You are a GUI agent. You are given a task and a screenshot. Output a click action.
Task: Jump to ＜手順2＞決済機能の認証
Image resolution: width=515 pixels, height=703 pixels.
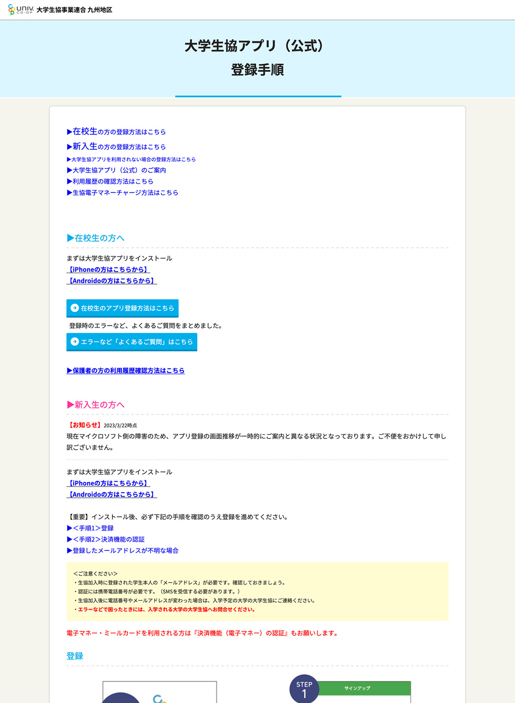point(105,539)
